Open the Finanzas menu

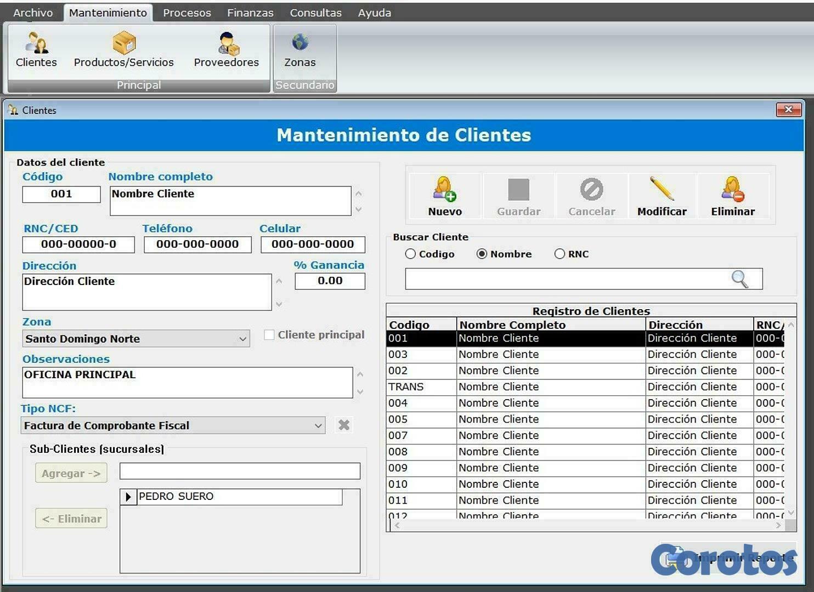[x=250, y=13]
